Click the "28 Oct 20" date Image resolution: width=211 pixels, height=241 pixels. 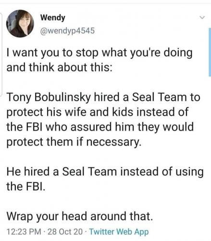[x=65, y=232]
